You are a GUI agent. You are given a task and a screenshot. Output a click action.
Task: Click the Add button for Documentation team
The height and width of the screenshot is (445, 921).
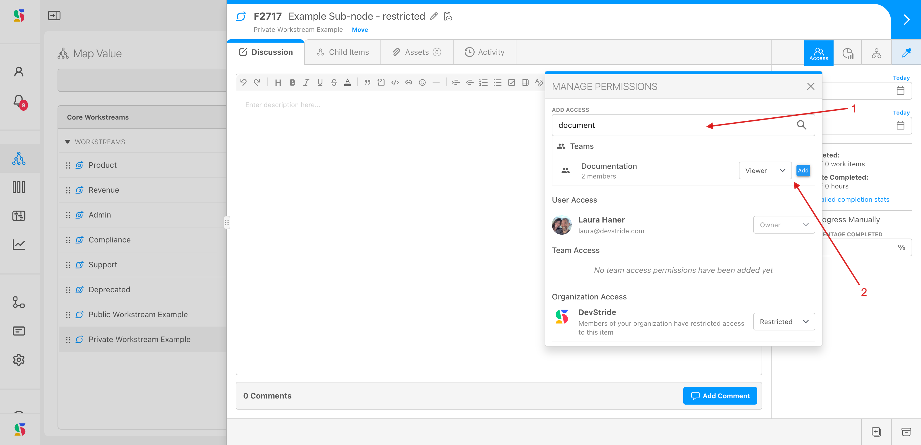click(x=803, y=170)
